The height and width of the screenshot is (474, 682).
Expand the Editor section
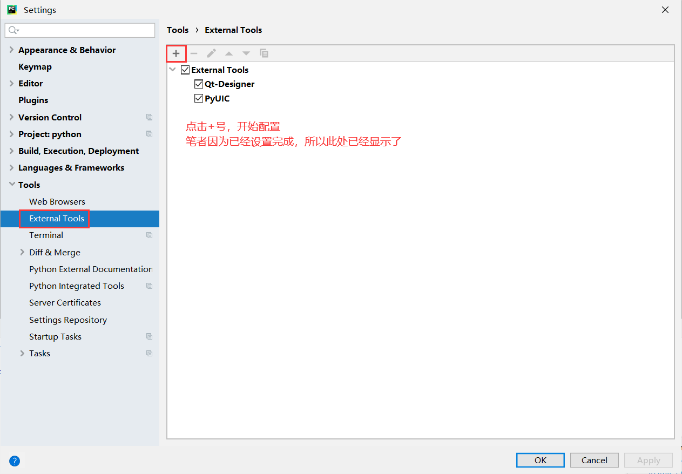12,84
